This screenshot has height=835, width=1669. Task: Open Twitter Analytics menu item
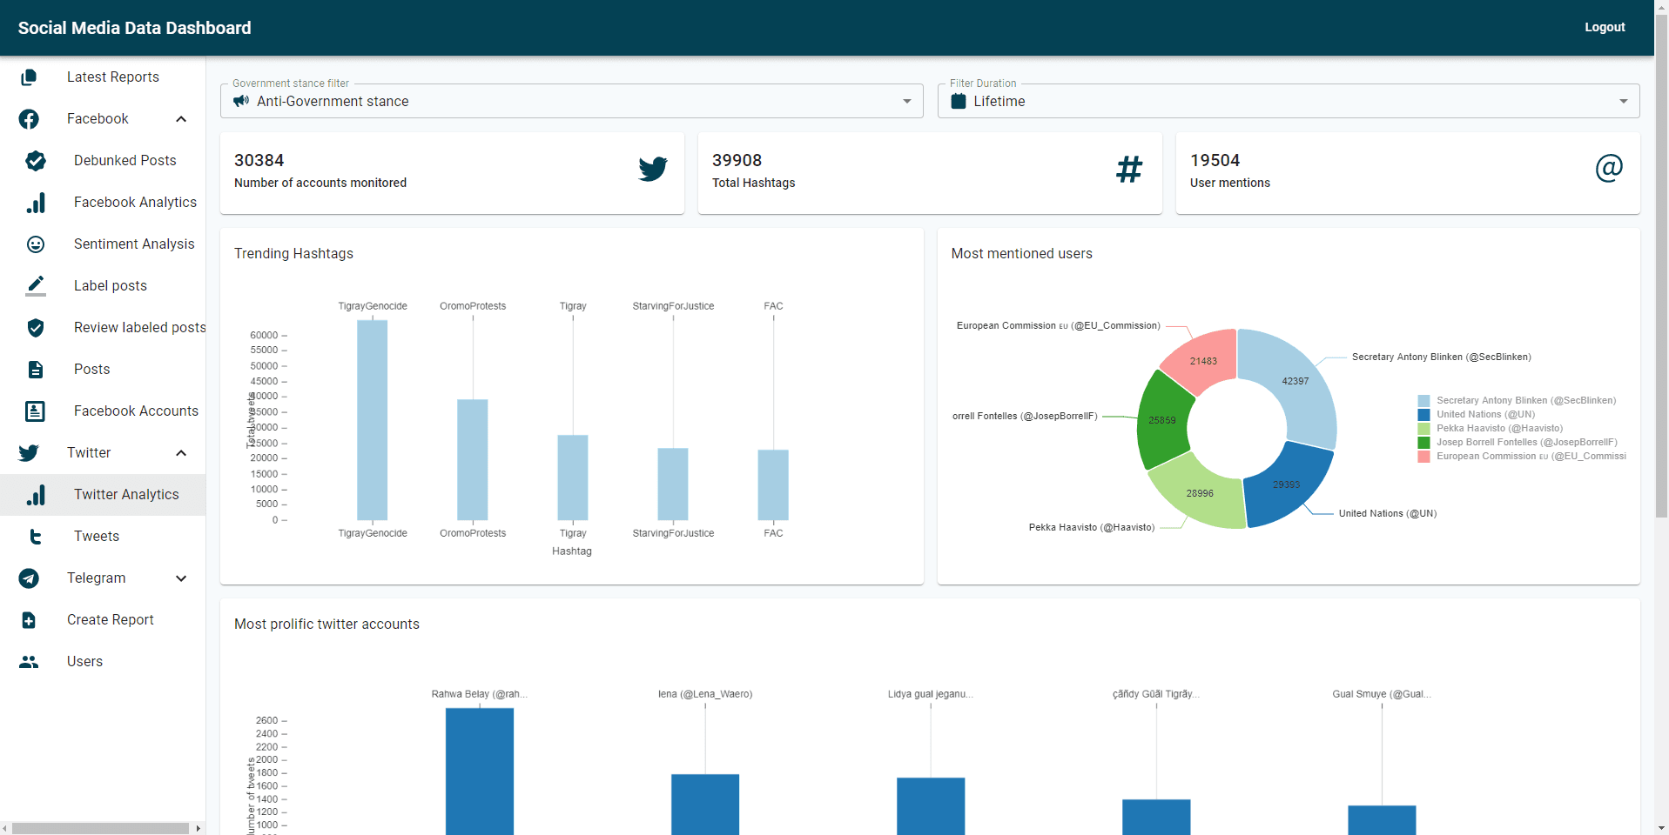click(126, 495)
